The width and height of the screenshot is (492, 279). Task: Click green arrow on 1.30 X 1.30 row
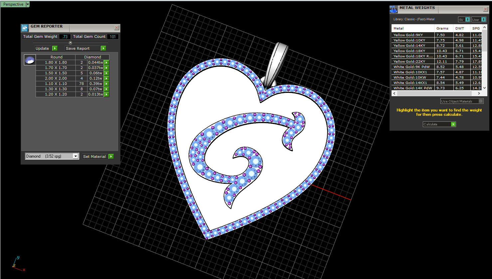pos(106,89)
